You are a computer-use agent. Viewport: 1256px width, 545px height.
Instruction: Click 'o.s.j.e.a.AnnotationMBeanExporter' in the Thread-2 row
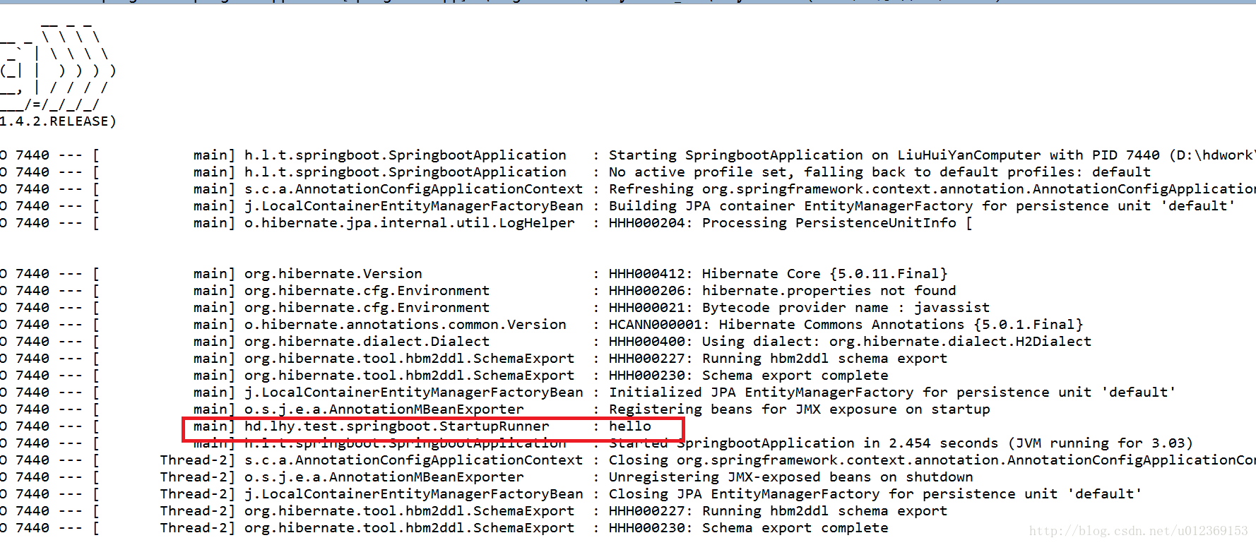pyautogui.click(x=384, y=477)
